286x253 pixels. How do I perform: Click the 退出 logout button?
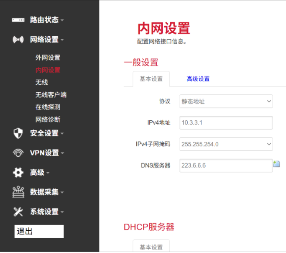[x=39, y=231]
